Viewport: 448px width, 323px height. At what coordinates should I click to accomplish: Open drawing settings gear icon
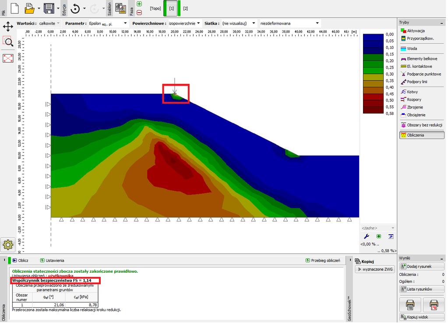(8, 244)
